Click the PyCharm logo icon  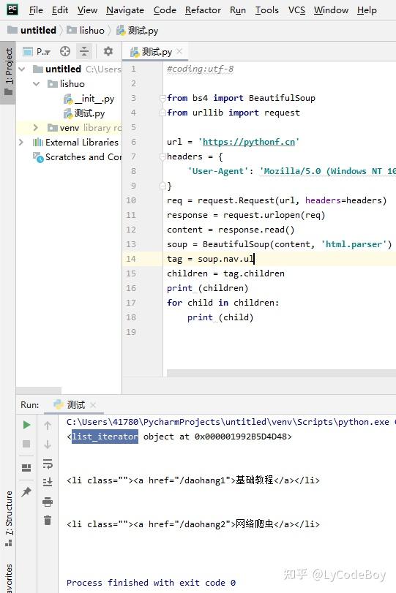tap(12, 9)
